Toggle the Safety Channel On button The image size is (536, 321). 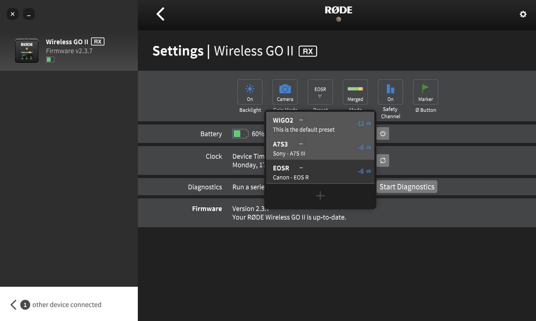click(x=390, y=92)
